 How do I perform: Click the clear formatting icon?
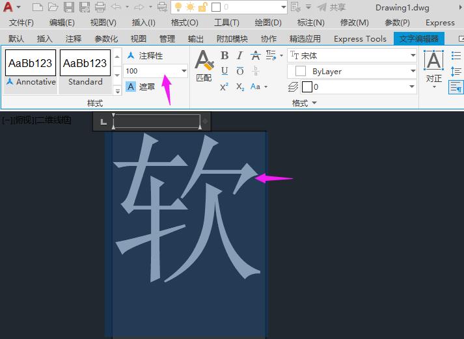271,55
